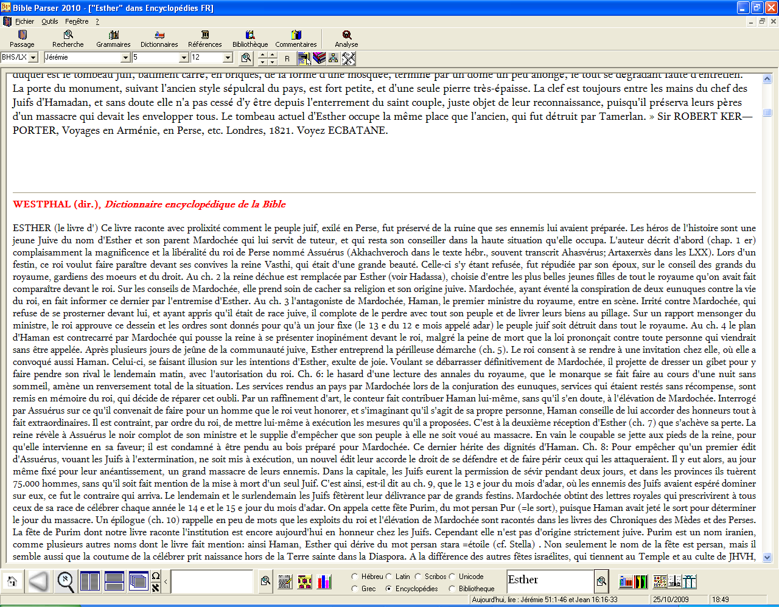779x607 pixels.
Task: Select the horizontal split layout icon
Action: tap(114, 581)
